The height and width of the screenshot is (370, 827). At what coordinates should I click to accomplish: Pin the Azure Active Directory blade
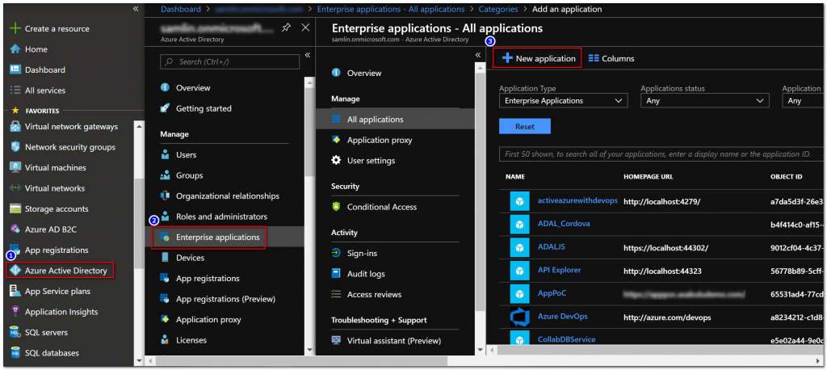[x=286, y=28]
